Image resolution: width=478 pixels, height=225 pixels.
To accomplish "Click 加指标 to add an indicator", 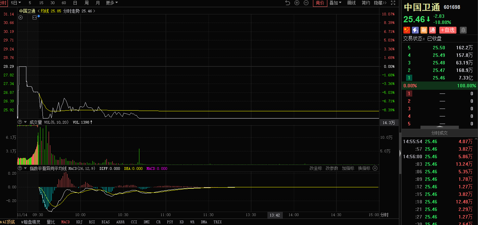I will click(348, 168).
